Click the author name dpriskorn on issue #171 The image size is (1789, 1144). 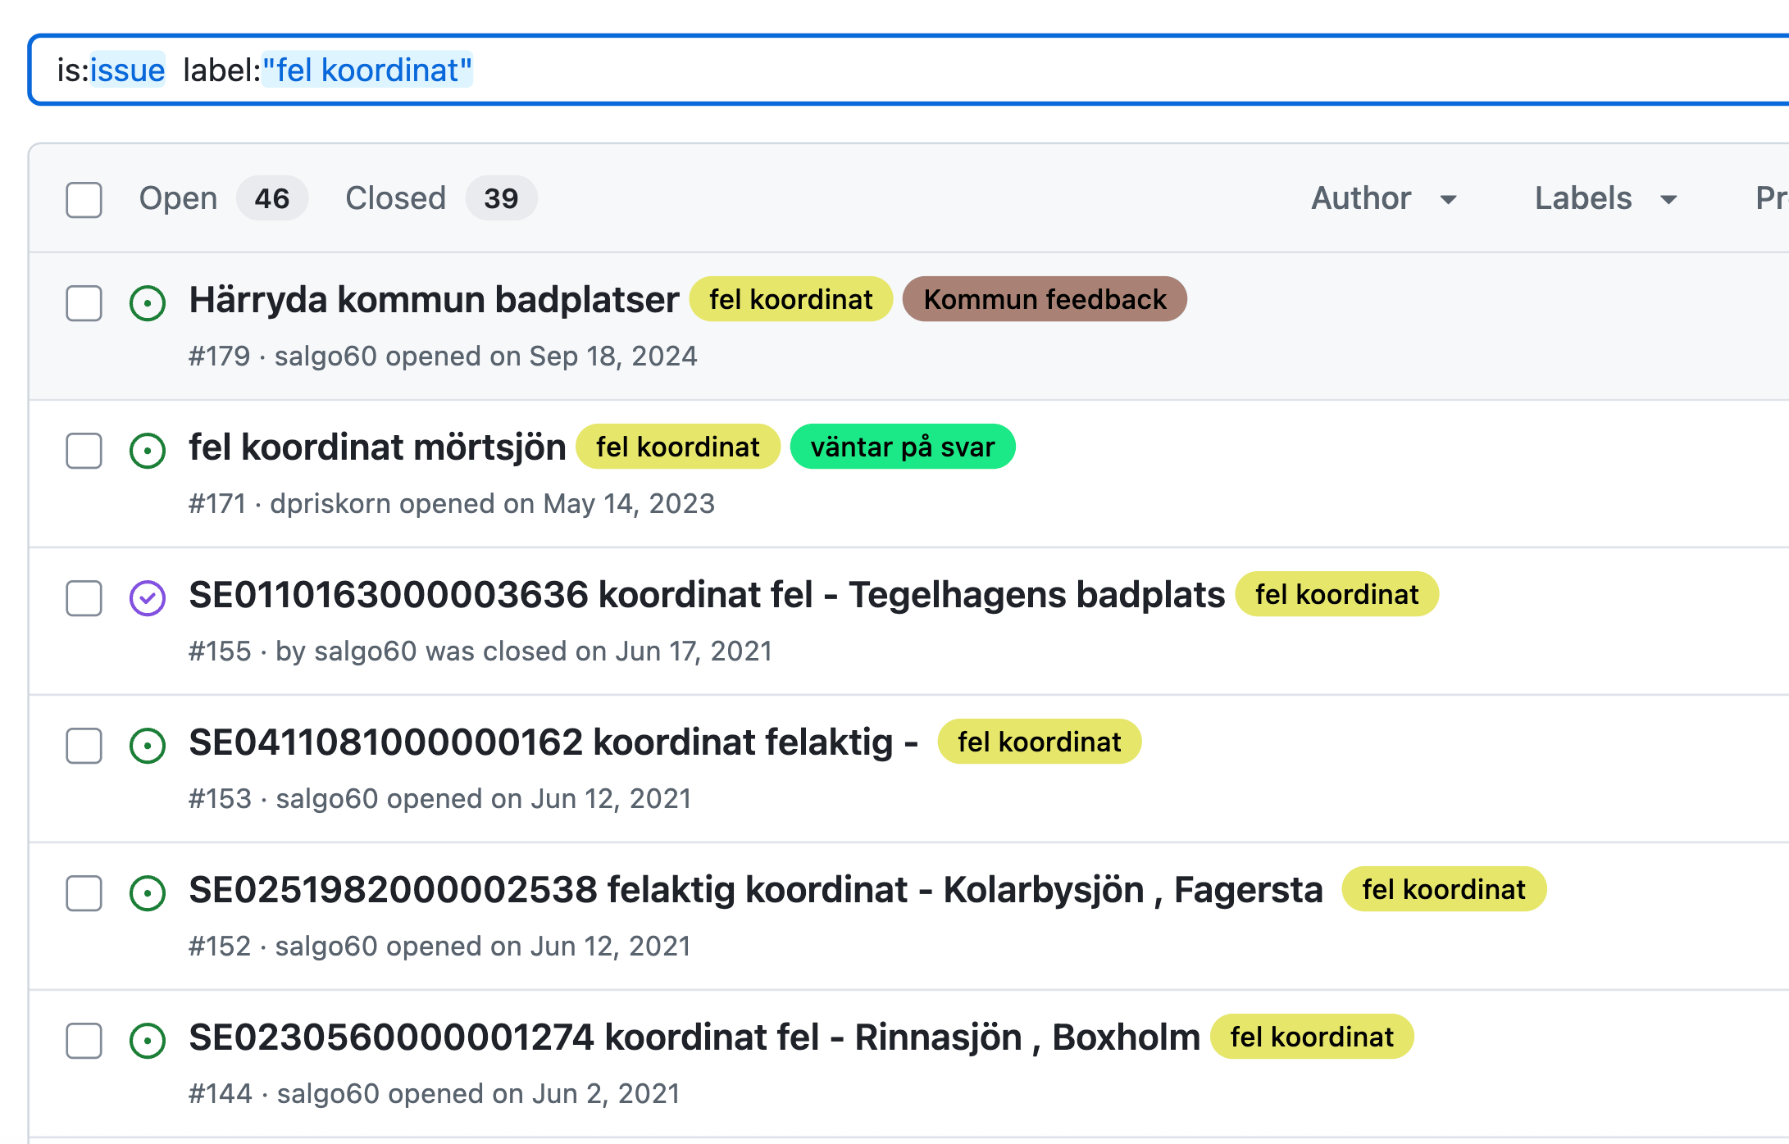[330, 503]
